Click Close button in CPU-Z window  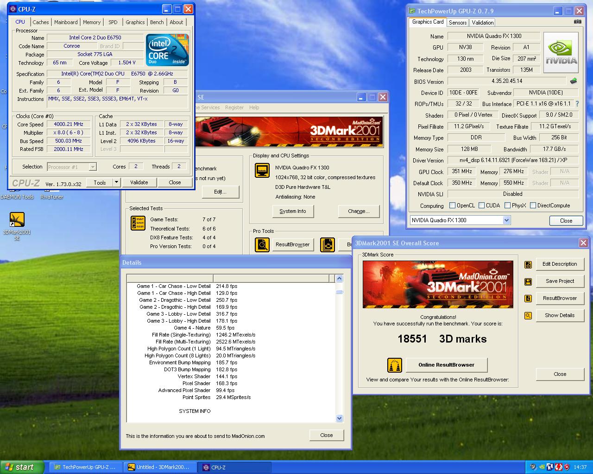(175, 182)
